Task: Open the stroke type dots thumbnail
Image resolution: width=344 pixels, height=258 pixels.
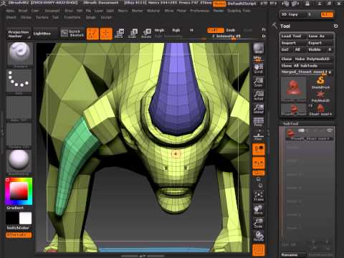Action: coord(19,81)
